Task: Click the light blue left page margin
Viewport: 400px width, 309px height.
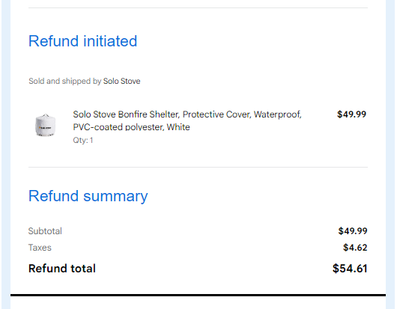Action: coord(6,154)
